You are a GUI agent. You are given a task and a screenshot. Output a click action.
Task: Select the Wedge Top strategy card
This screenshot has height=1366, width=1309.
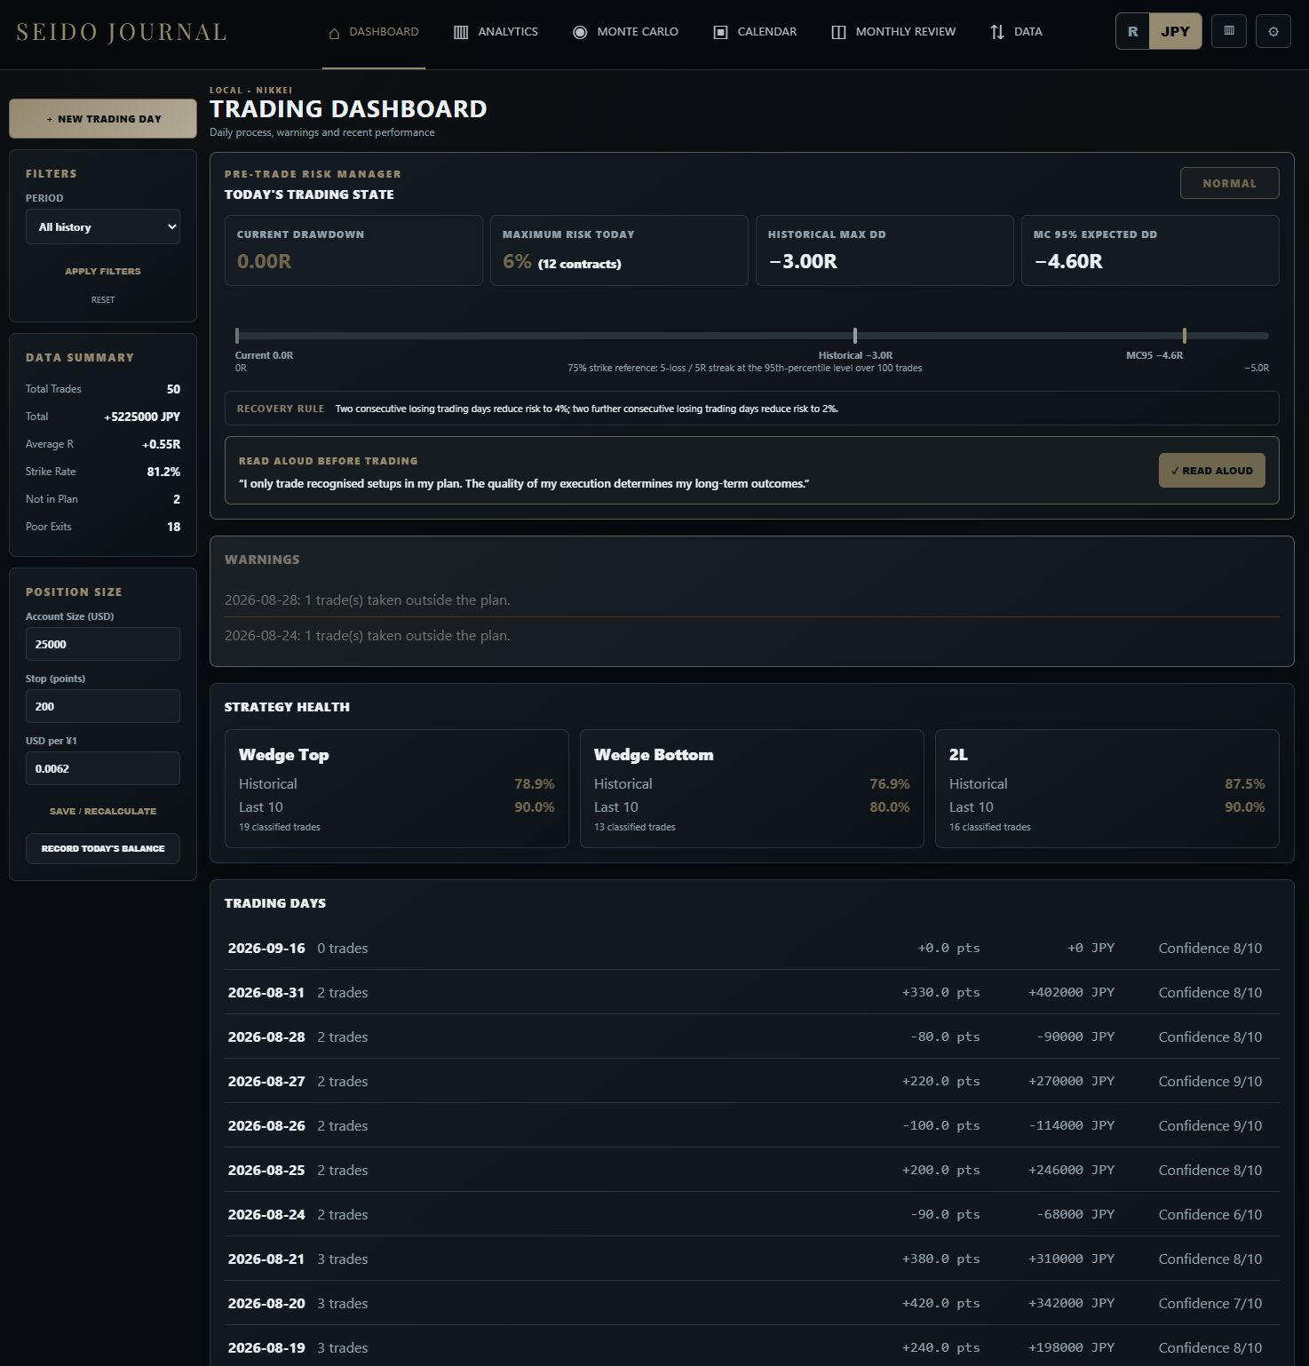[x=397, y=789]
